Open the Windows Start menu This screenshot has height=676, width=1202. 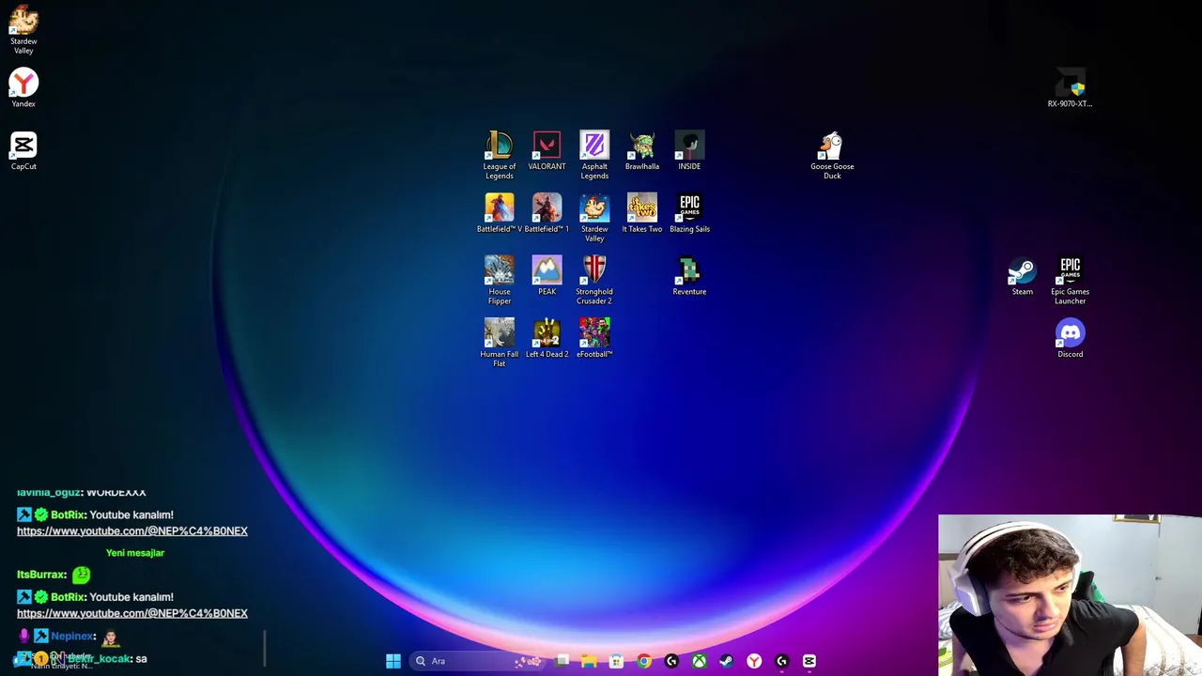[x=393, y=661]
